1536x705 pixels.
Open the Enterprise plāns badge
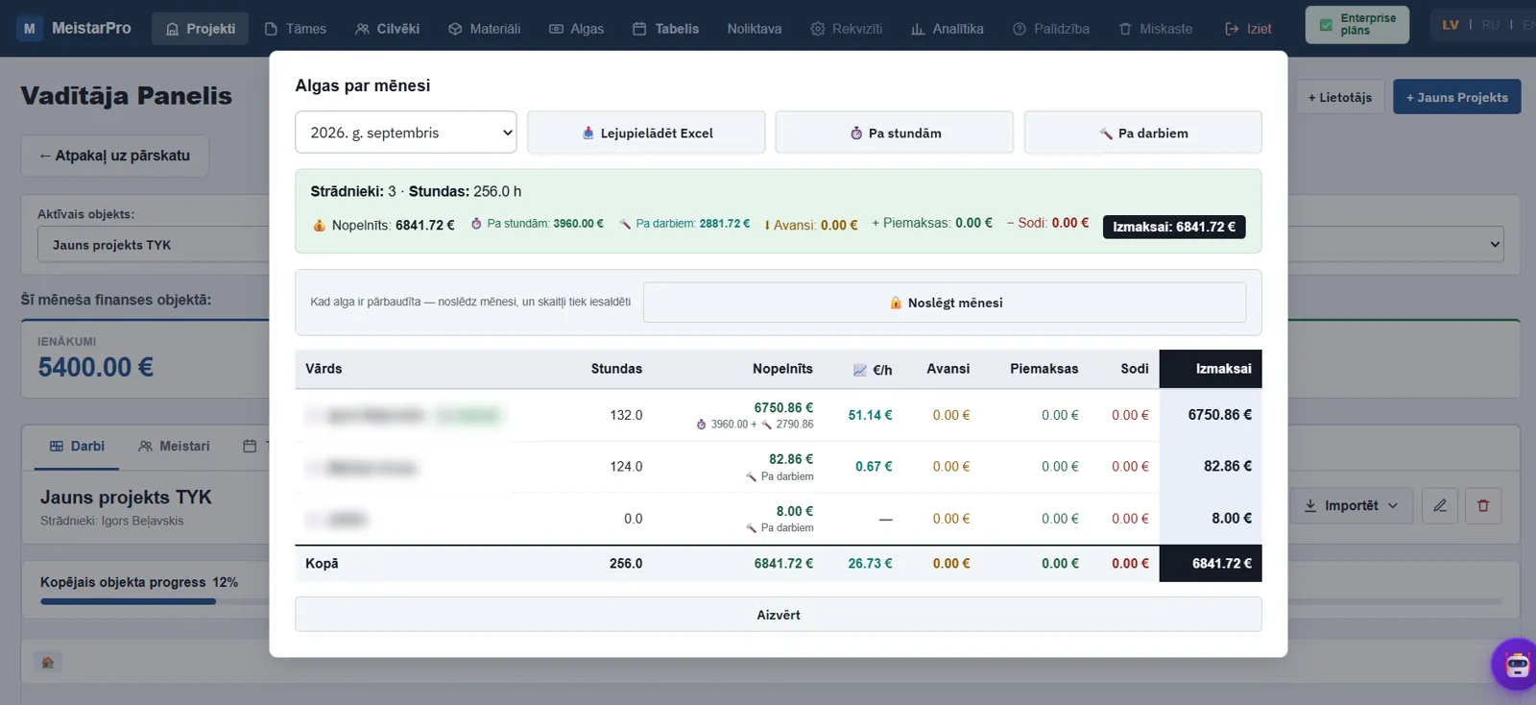[x=1356, y=25]
